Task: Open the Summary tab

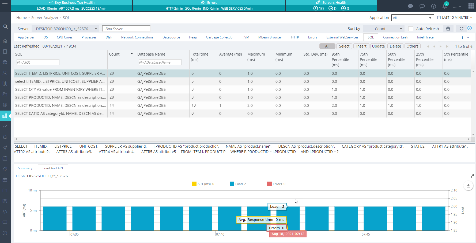Action: pos(25,168)
